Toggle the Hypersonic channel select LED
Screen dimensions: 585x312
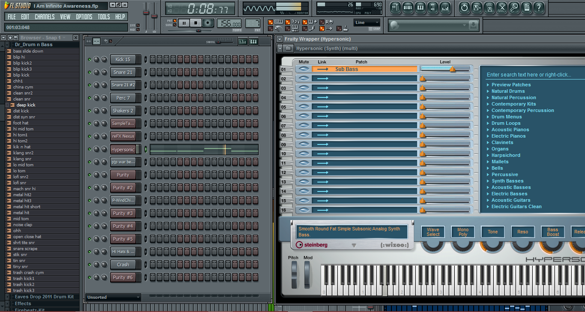point(146,149)
